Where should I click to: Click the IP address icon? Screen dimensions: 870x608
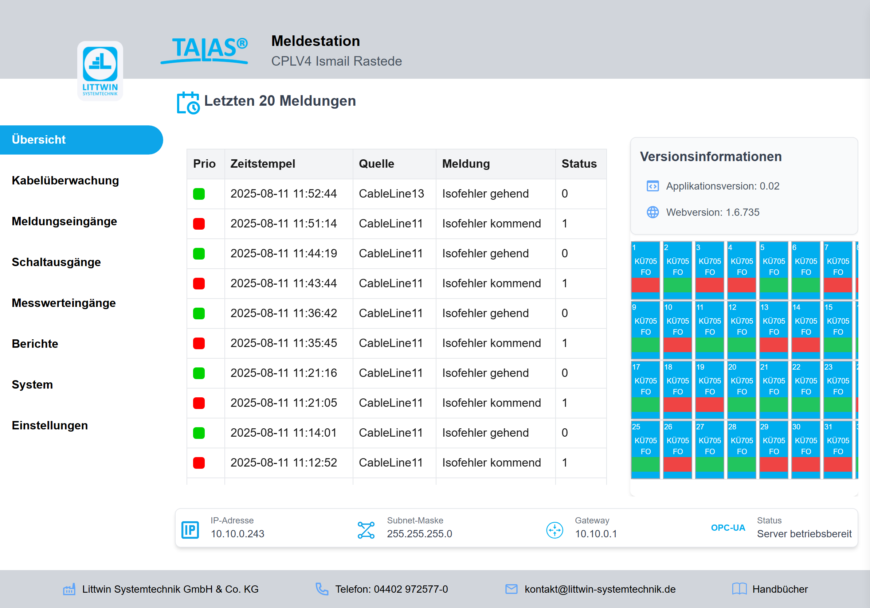coord(190,530)
